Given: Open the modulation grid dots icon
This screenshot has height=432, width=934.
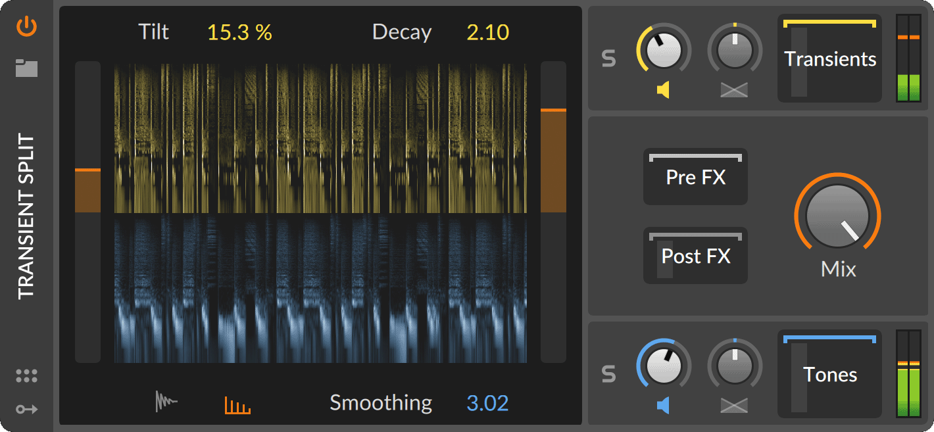Looking at the screenshot, I should coord(27,376).
